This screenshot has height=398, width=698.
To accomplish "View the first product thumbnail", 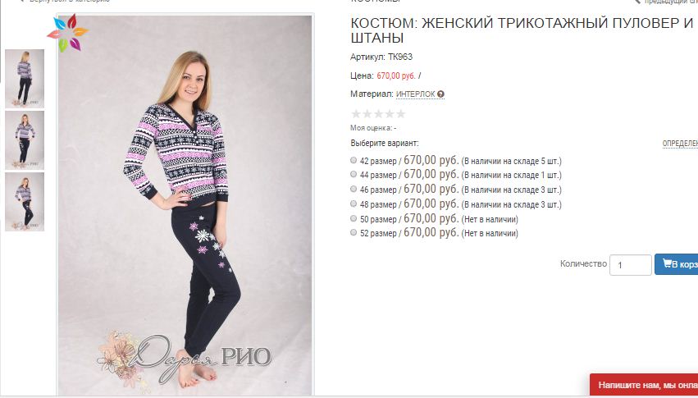I will click(x=25, y=79).
